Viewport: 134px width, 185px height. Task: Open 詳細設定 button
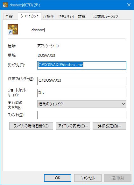pos(109,126)
